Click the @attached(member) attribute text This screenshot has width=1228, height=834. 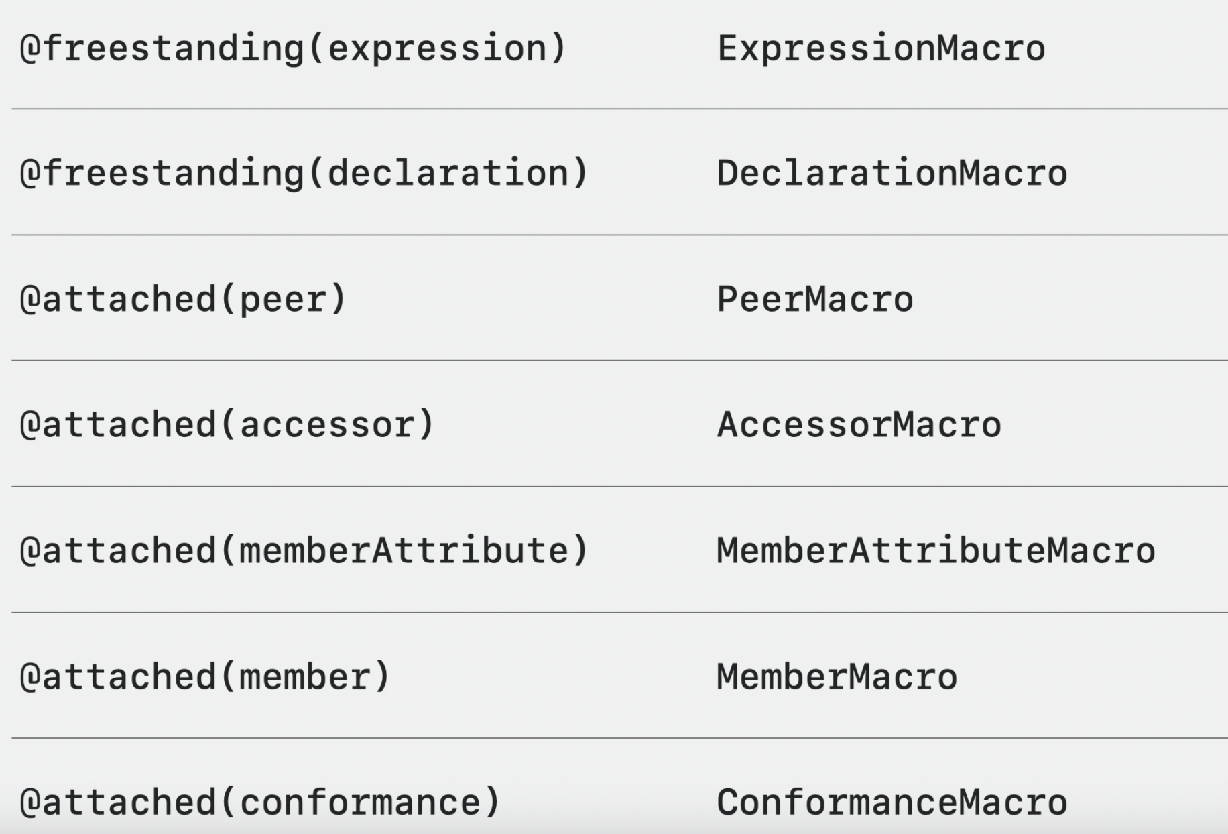click(205, 677)
